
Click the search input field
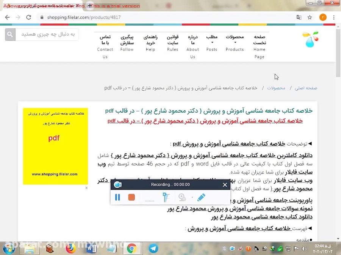pos(49,34)
